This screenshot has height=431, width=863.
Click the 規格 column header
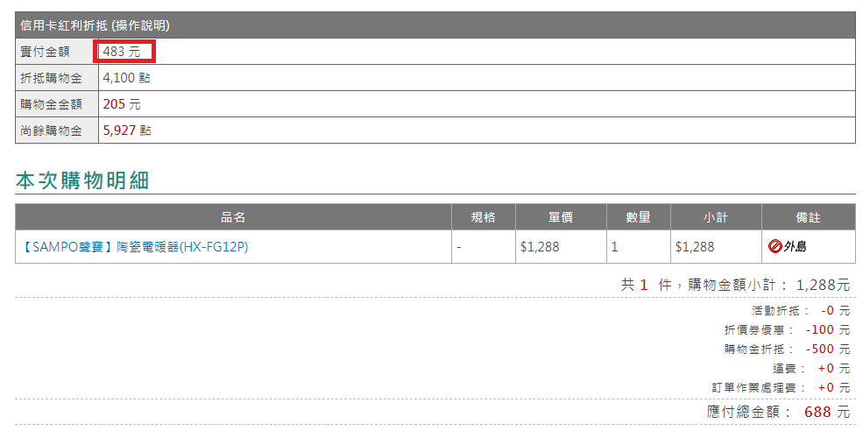click(x=484, y=217)
